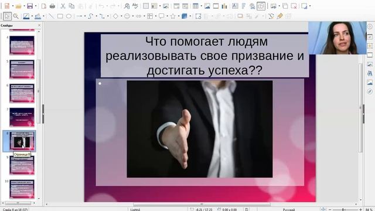Screen dimensions: 375x211
Task: Insert a text box
Action: pyautogui.click(x=235, y=6)
